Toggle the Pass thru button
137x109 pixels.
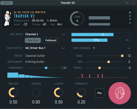pos(33,40)
